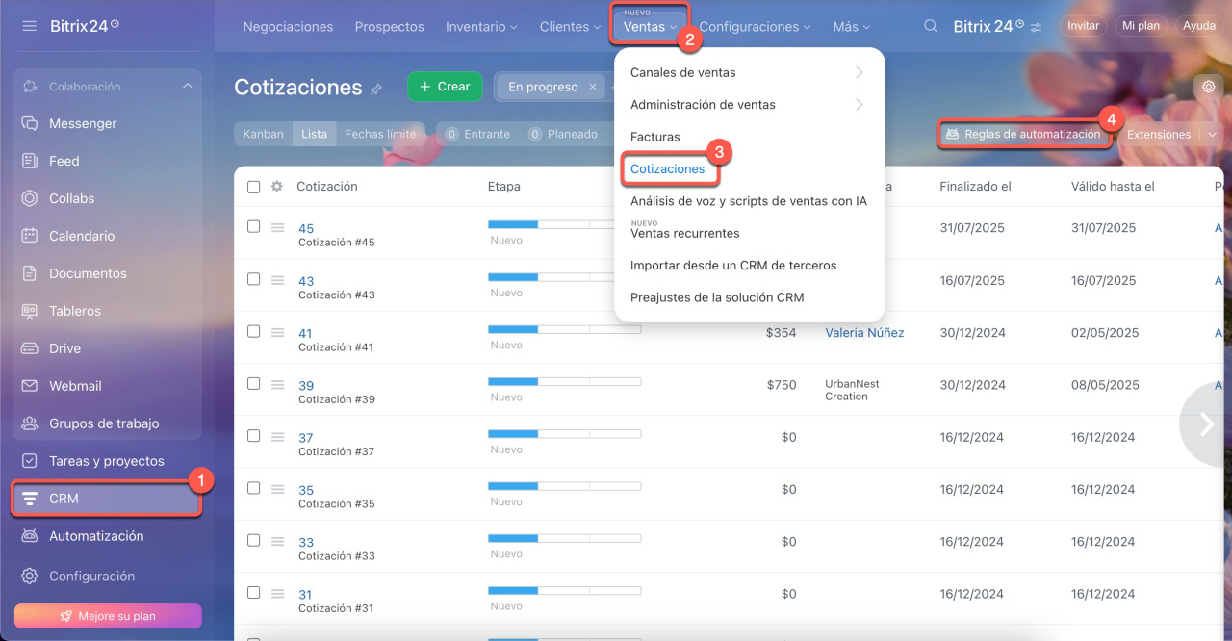Remove the 'En progreso' filter chip
The height and width of the screenshot is (641, 1232).
point(593,87)
